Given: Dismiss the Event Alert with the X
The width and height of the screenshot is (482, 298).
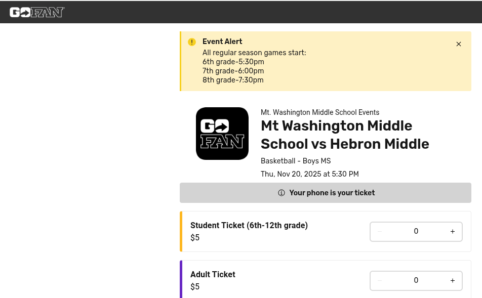Looking at the screenshot, I should point(459,44).
